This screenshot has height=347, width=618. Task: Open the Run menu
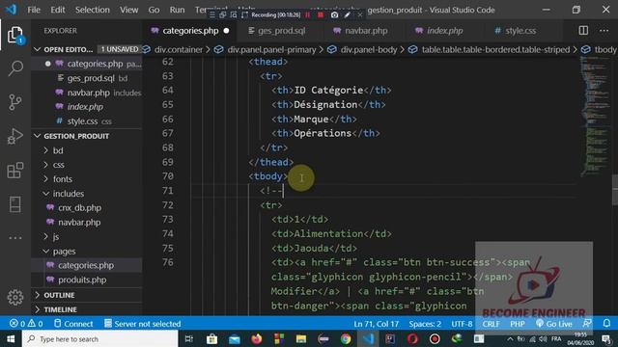pos(177,10)
